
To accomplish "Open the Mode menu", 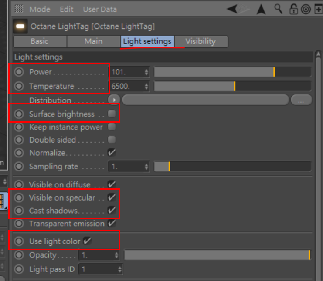I will click(x=40, y=9).
